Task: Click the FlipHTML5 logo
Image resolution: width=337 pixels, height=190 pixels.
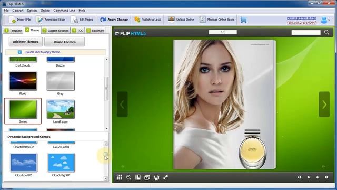Action: click(131, 33)
